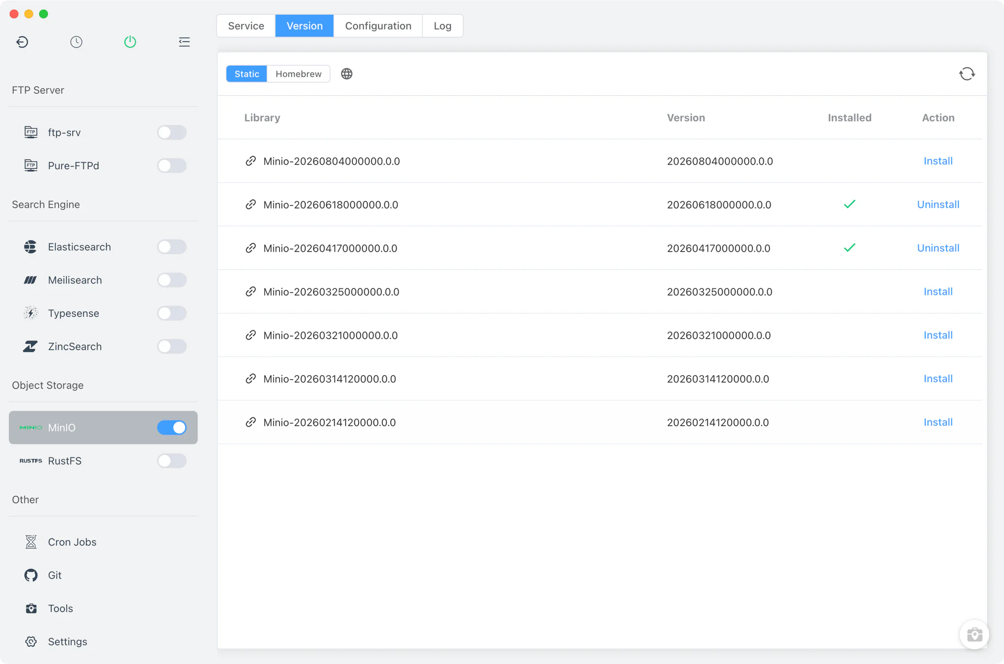
Task: Install Minio version 20260214120000.0.0
Action: point(938,422)
